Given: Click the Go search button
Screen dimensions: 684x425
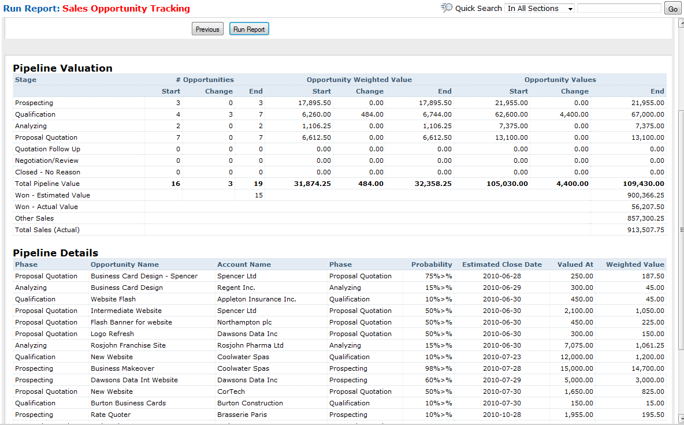Looking at the screenshot, I should (672, 9).
